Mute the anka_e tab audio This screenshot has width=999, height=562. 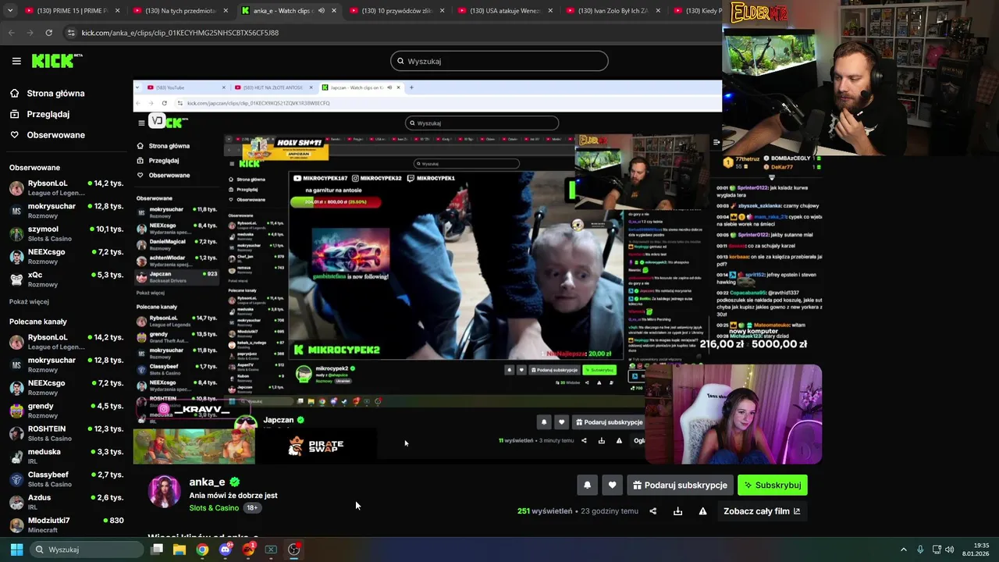[321, 11]
